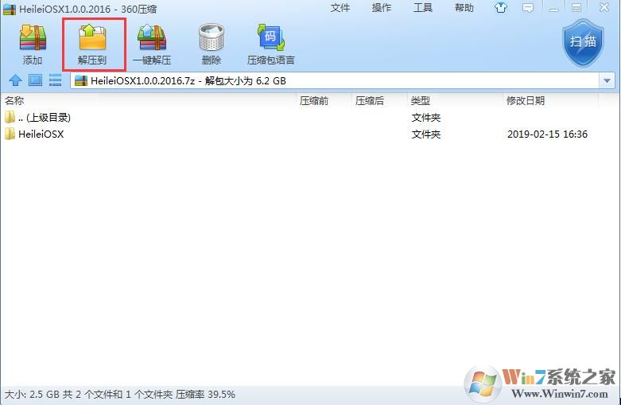The height and width of the screenshot is (405, 621).
Task: Click the skin shirt icon in title bar
Action: tap(501, 7)
